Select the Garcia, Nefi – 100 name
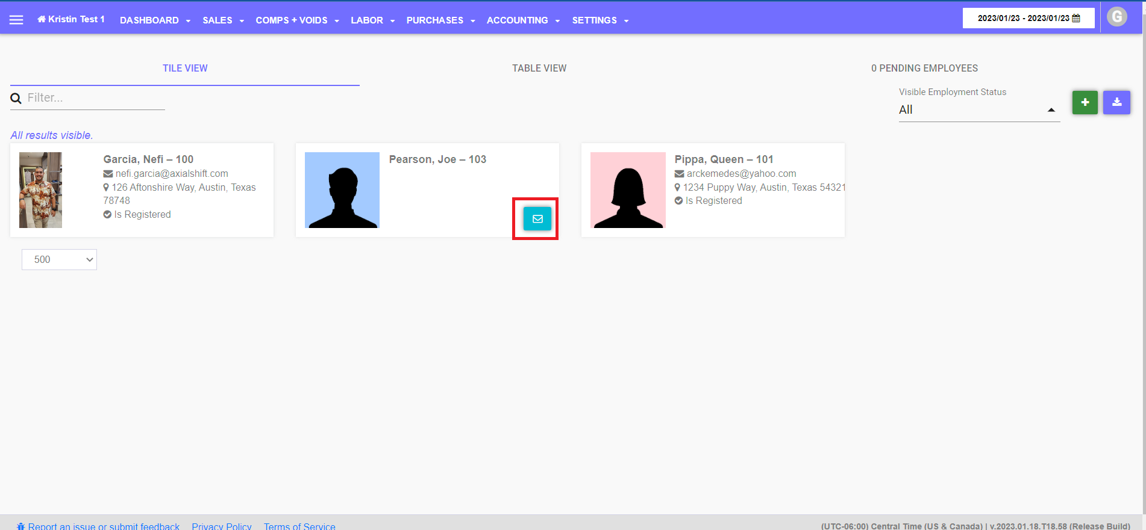The height and width of the screenshot is (530, 1146). click(x=148, y=159)
